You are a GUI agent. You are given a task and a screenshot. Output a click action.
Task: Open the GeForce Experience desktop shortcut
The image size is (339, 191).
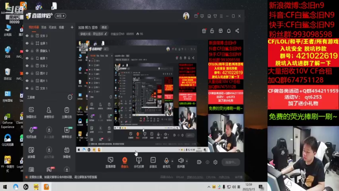tap(7, 121)
